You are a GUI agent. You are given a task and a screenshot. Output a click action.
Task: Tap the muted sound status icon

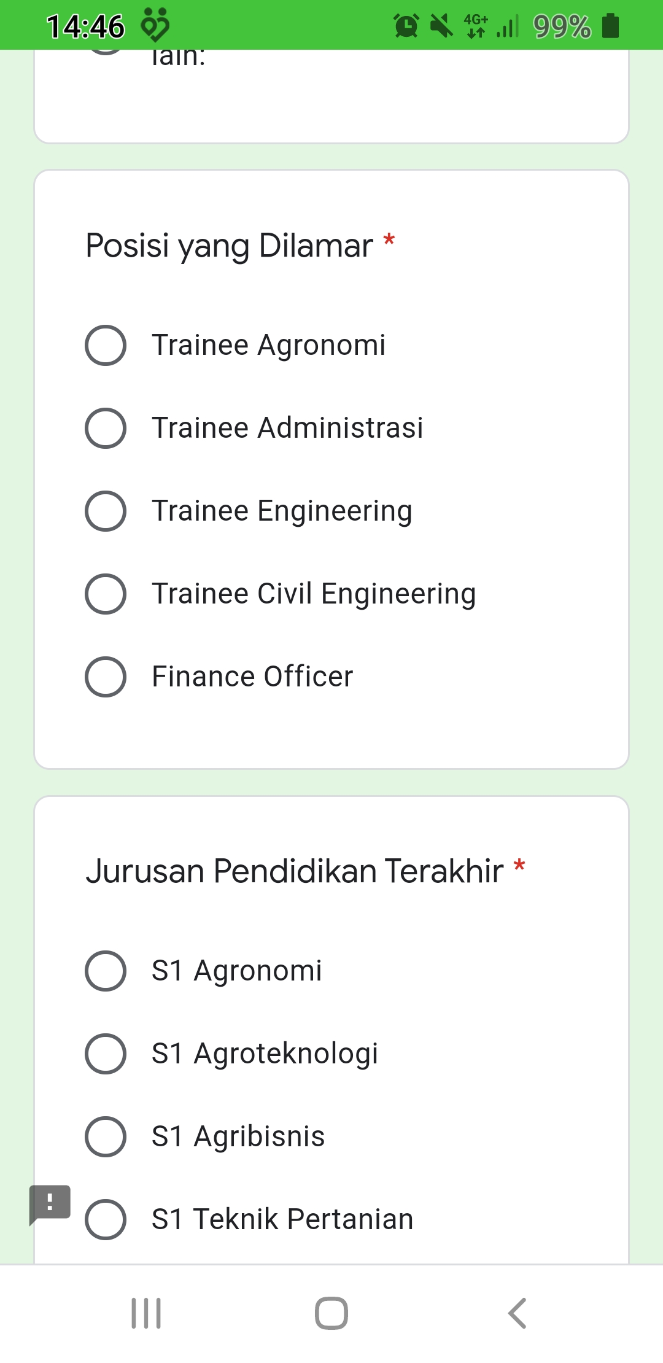[x=441, y=26]
